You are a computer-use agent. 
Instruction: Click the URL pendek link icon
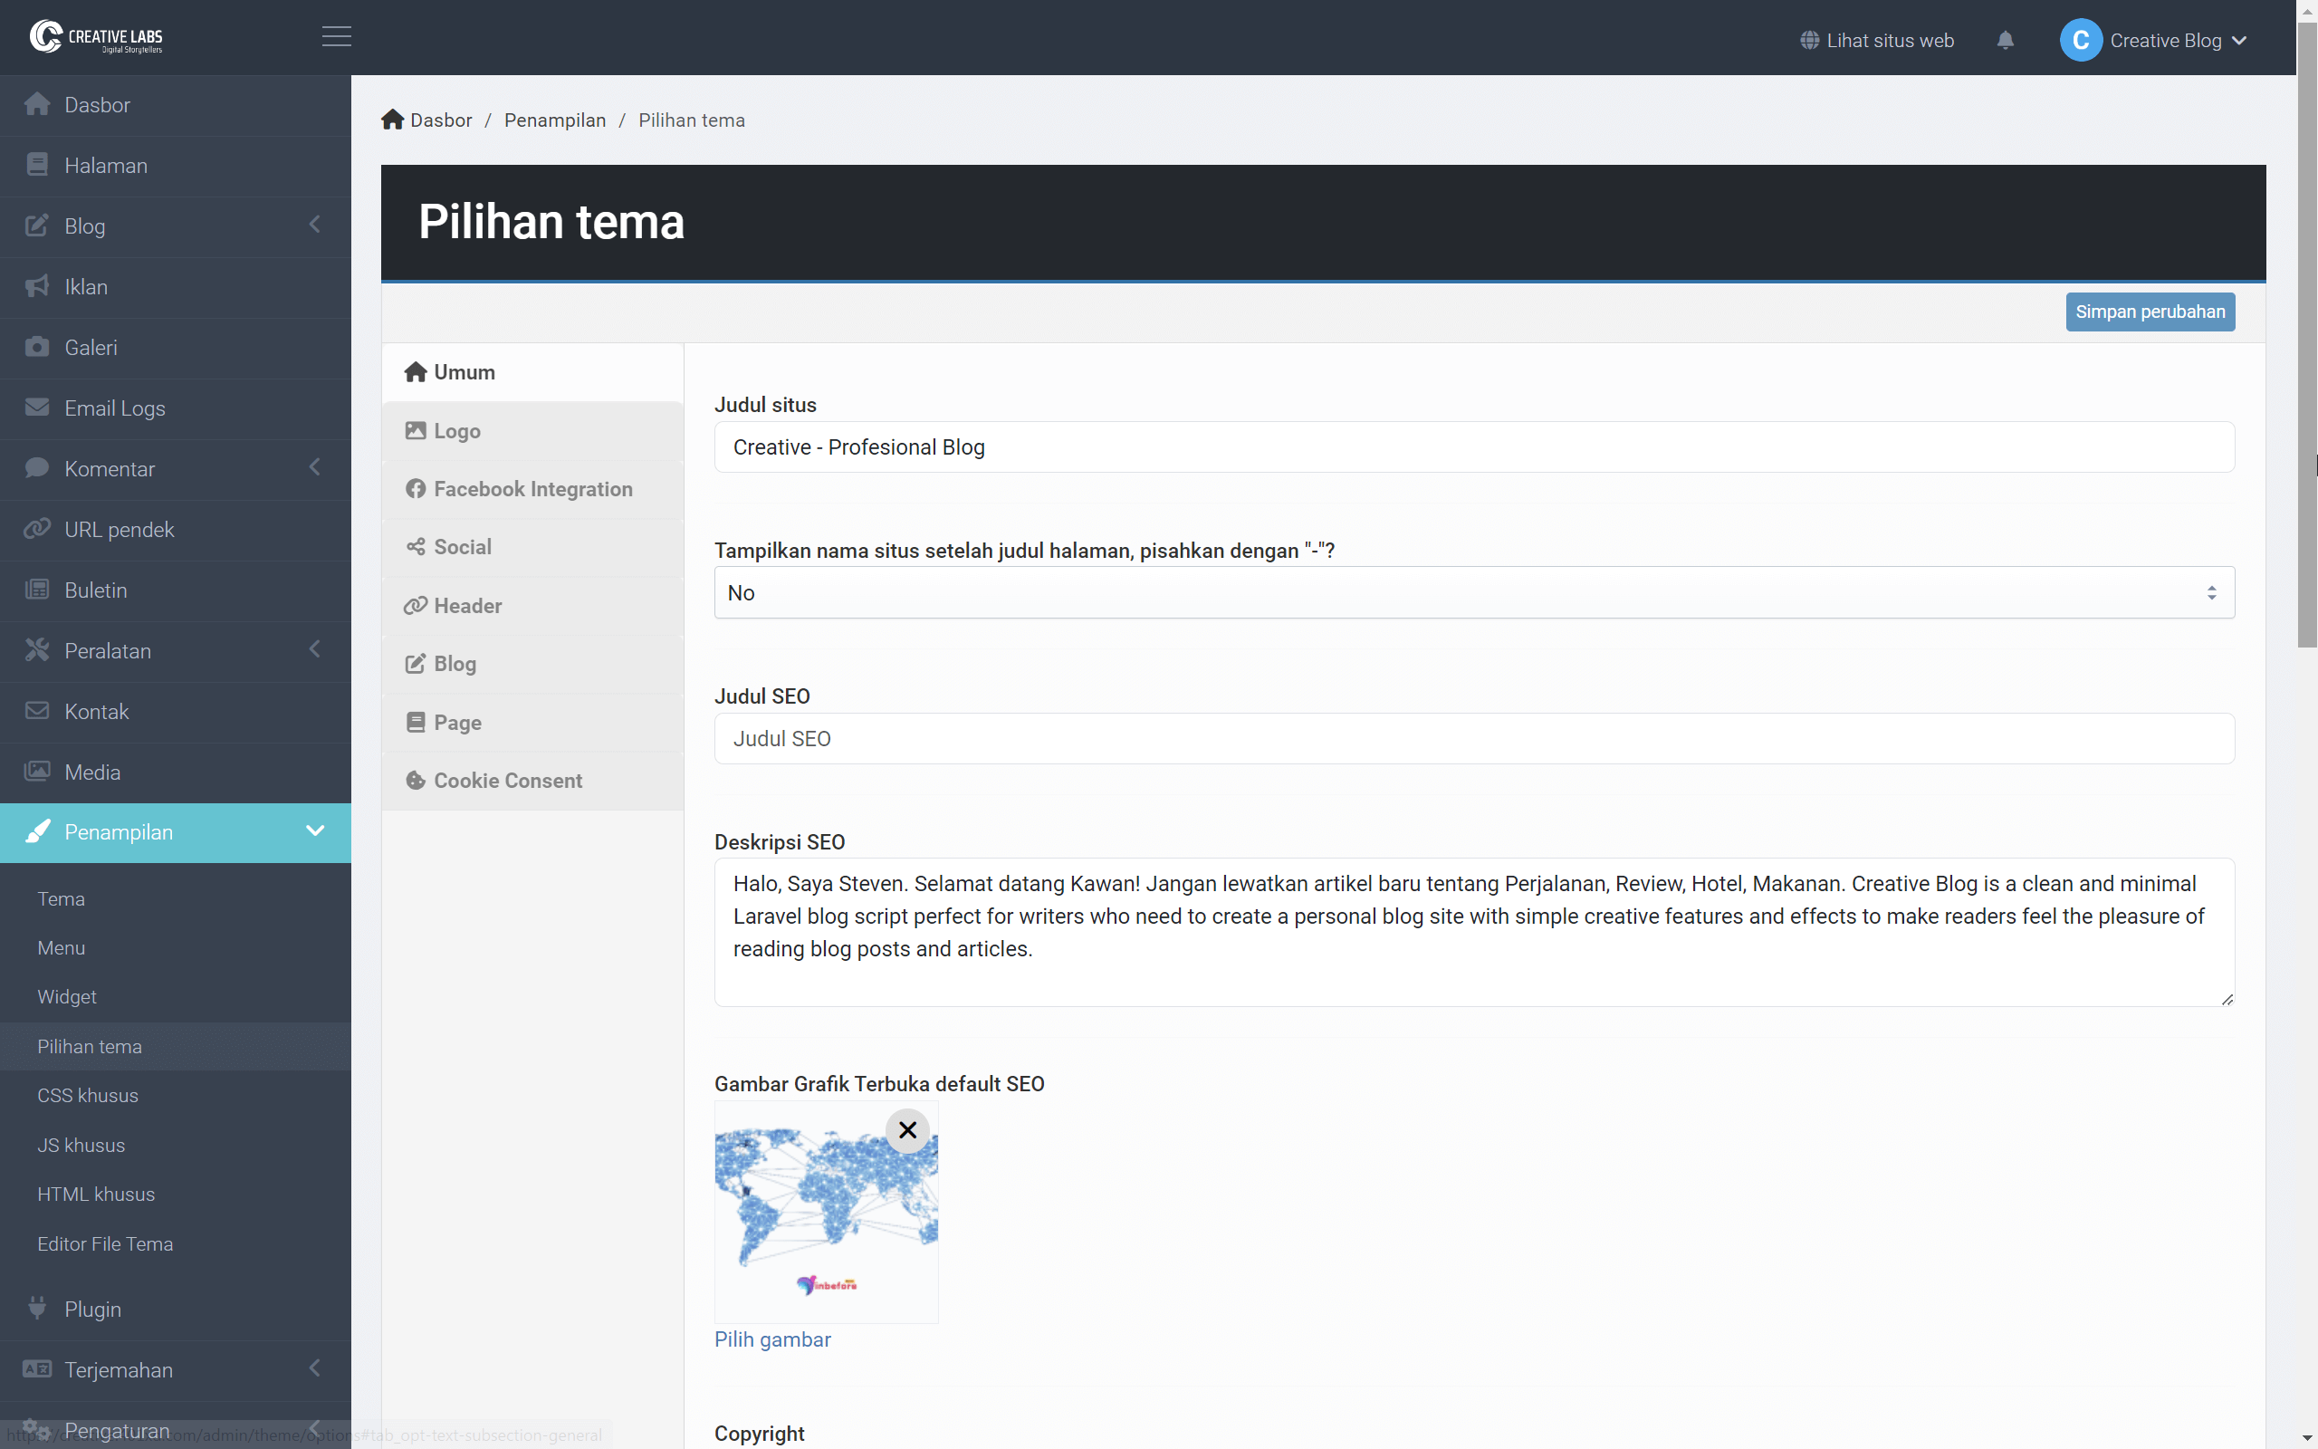(x=37, y=528)
